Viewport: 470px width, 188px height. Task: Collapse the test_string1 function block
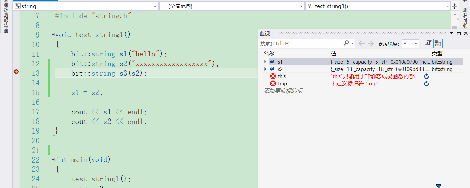[53, 35]
